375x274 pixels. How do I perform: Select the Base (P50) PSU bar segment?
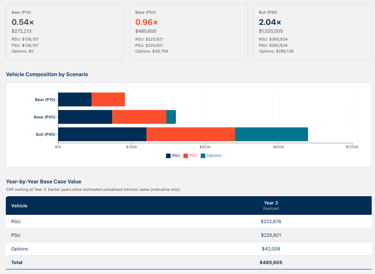tap(139, 117)
